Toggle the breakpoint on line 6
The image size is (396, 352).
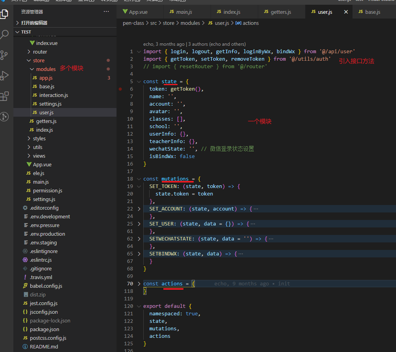(x=120, y=89)
